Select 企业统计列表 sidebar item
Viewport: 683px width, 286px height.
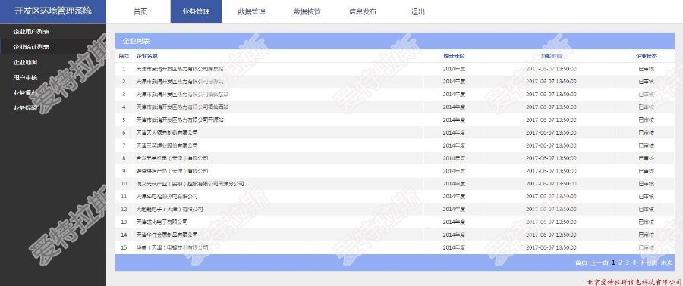tap(31, 47)
